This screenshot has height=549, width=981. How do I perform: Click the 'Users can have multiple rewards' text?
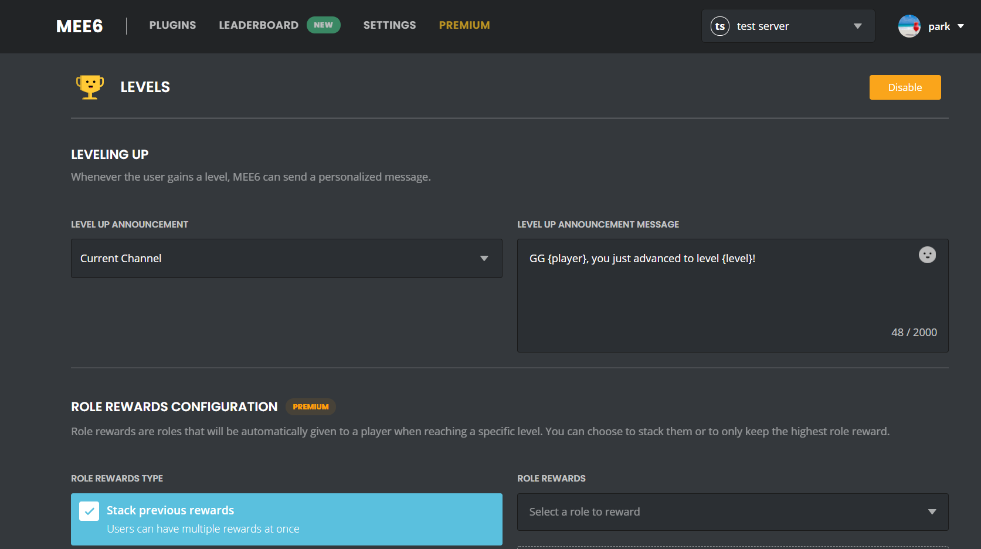click(x=203, y=529)
